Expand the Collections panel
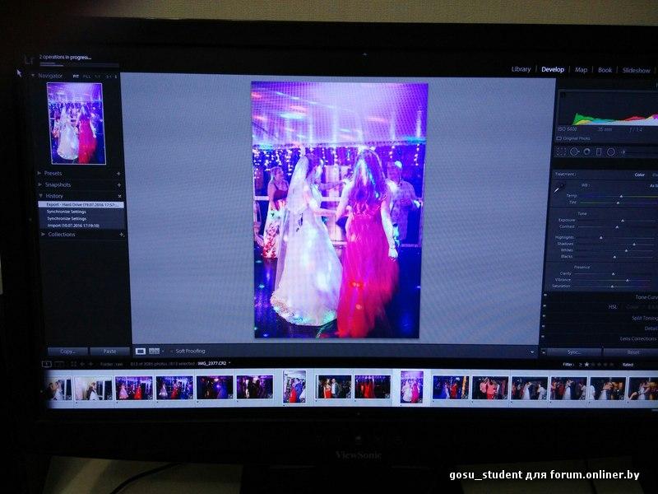 43,235
